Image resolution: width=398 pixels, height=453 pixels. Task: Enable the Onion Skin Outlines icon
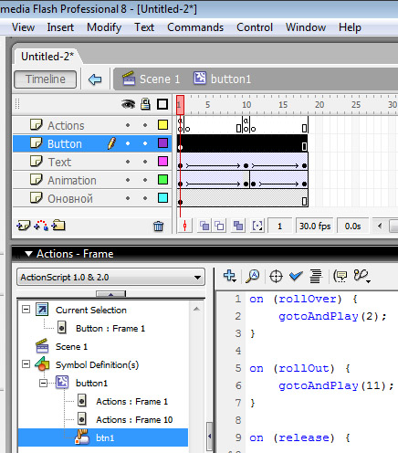(219, 226)
